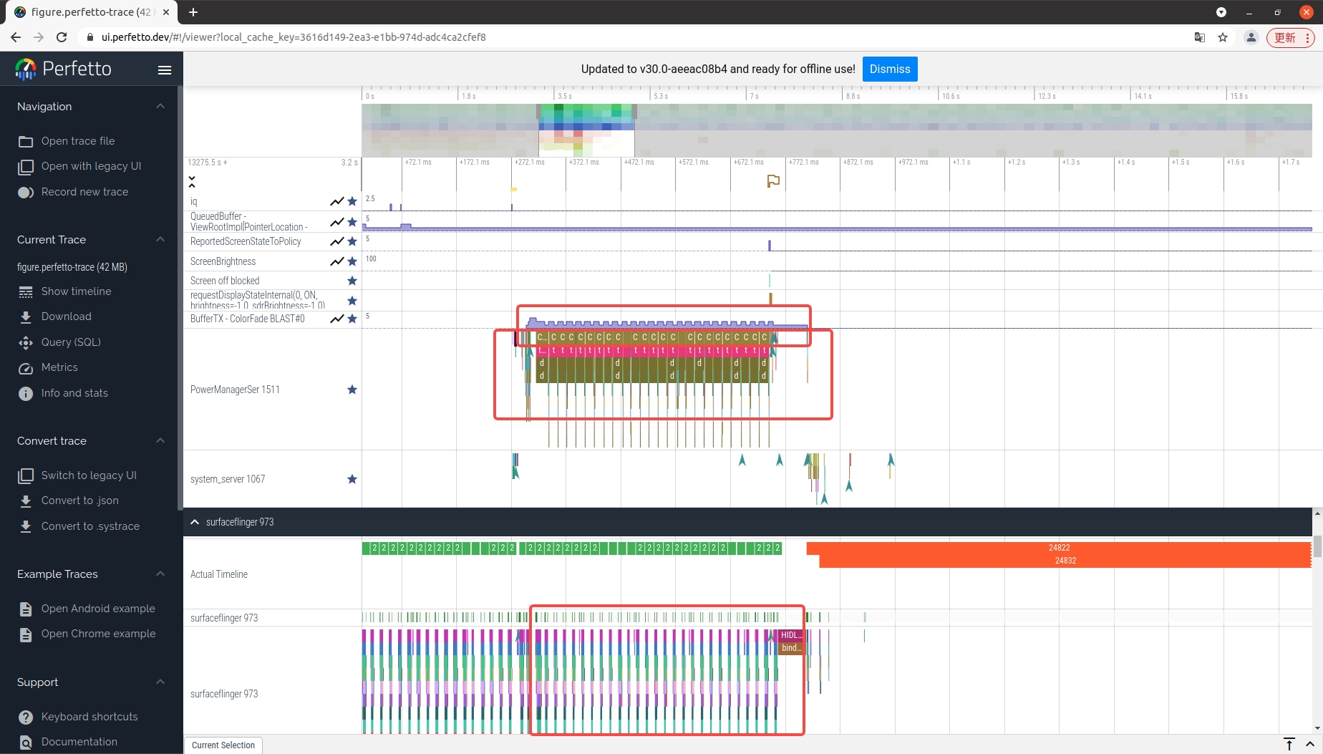The width and height of the screenshot is (1323, 754).
Task: Click the overview minimap selection region
Action: [x=586, y=130]
